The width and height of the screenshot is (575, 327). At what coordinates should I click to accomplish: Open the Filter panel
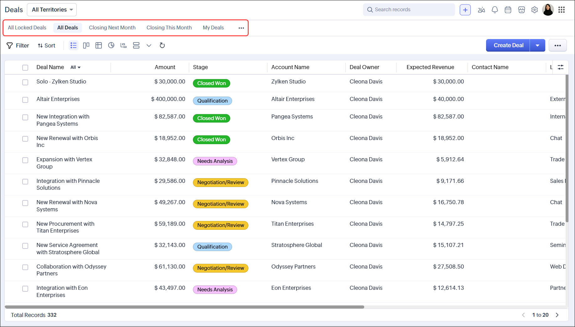tap(18, 46)
